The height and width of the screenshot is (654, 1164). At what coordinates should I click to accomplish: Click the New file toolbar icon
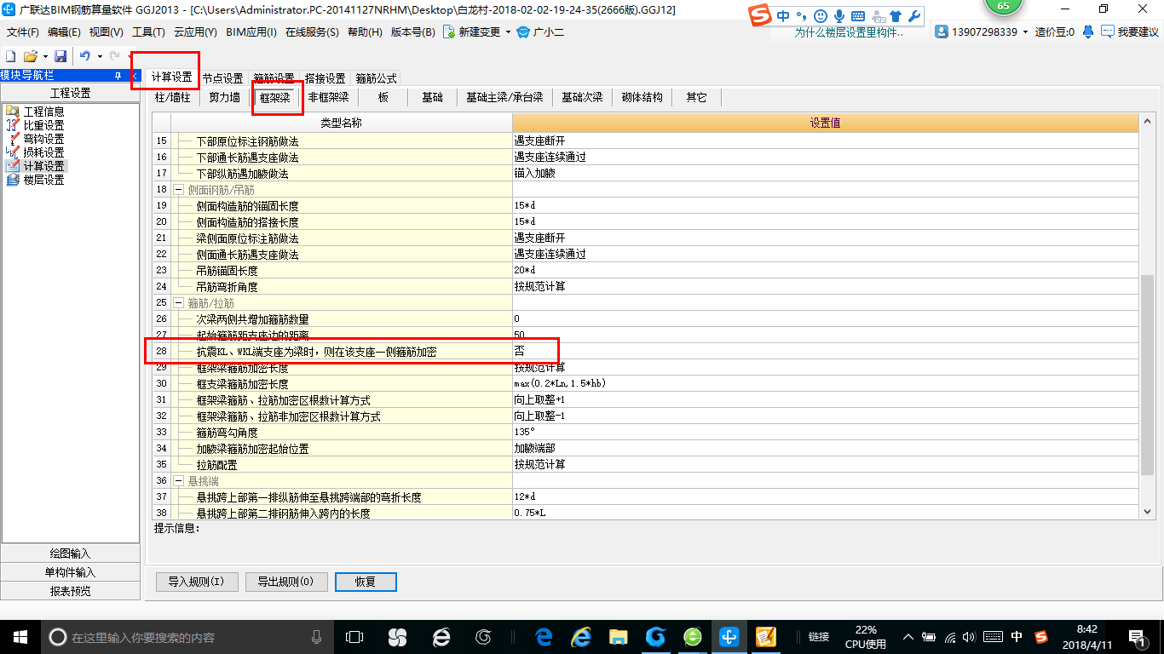[x=12, y=55]
